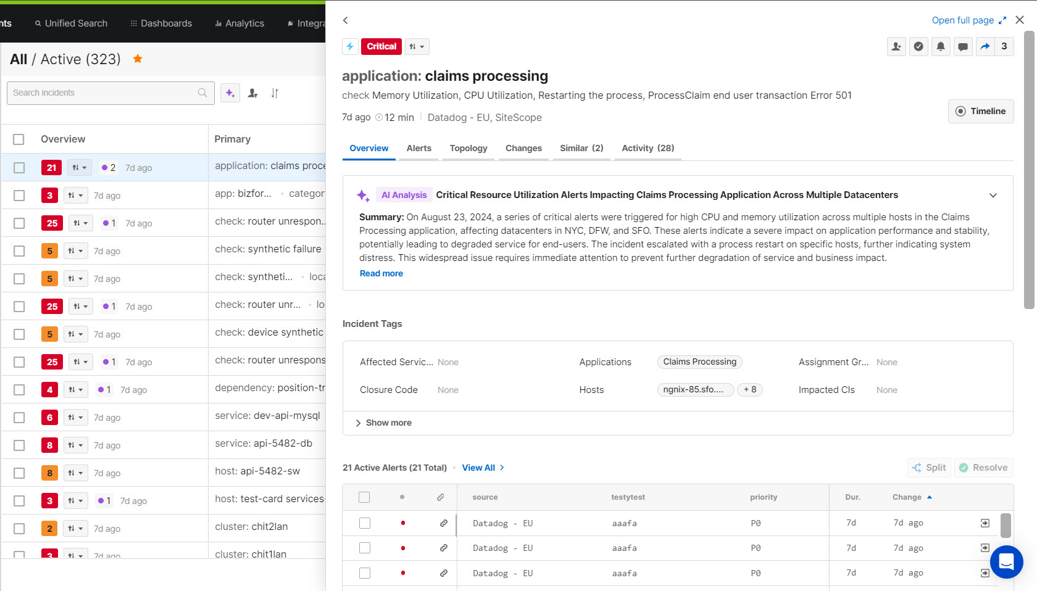Viewport: 1037px width, 591px height.
Task: Open the comment speech bubble icon
Action: click(x=963, y=46)
